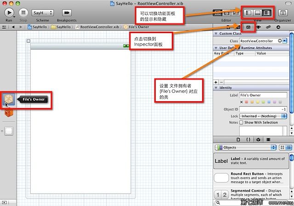Viewport: 294px width, 206px height.
Task: Toggle the Navigator pane view button
Action: 249,13
